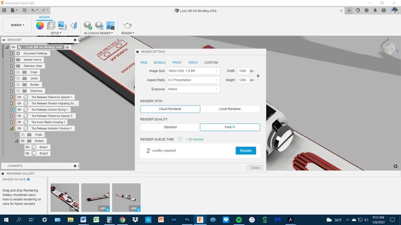Open the v551 rendering gallery thumbnail
This screenshot has height=225, width=401.
coord(96,197)
